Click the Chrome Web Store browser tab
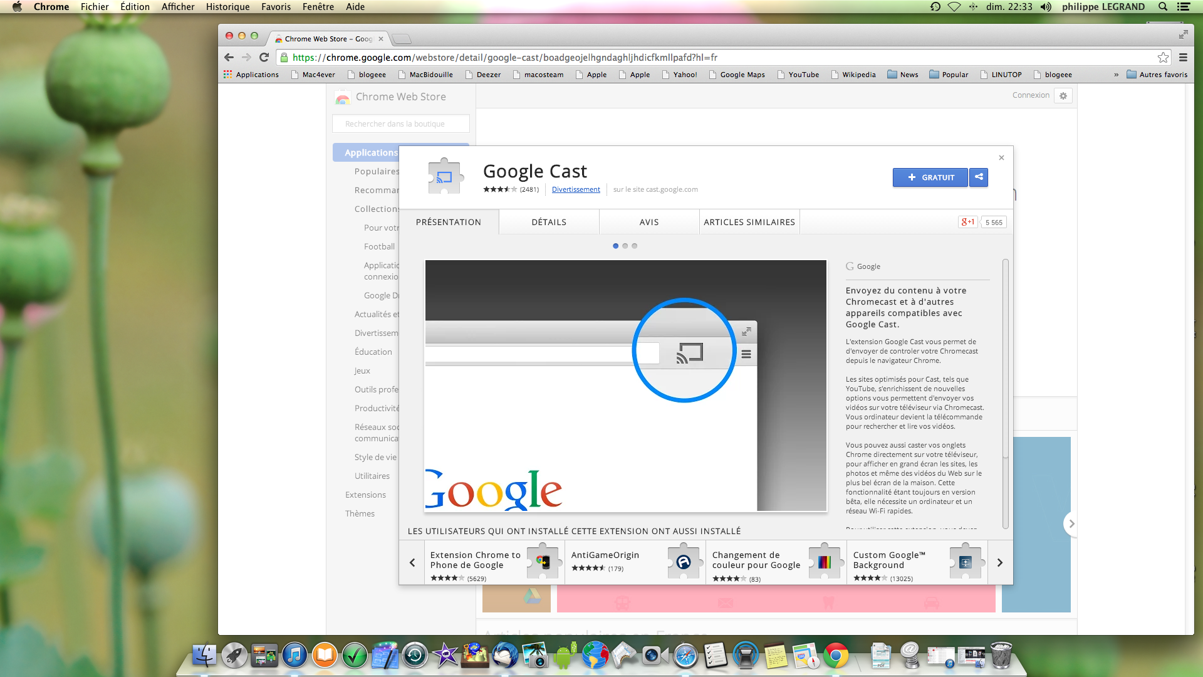 [x=328, y=39]
